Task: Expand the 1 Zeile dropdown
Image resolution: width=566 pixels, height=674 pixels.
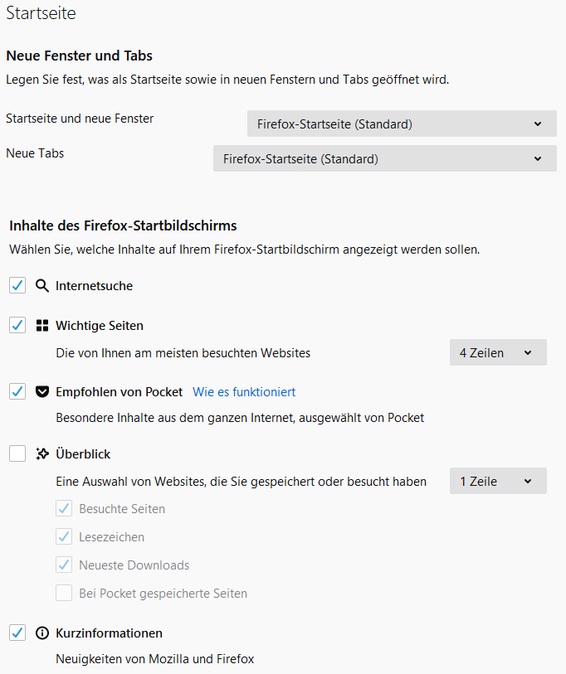Action: point(497,481)
